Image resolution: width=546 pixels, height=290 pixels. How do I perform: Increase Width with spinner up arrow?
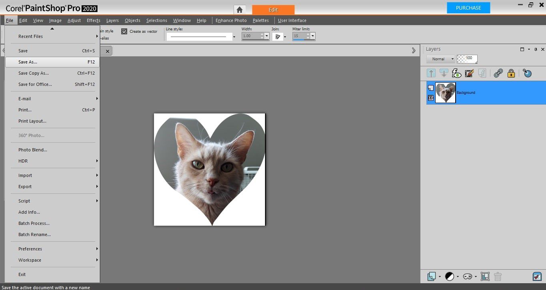tap(262, 34)
